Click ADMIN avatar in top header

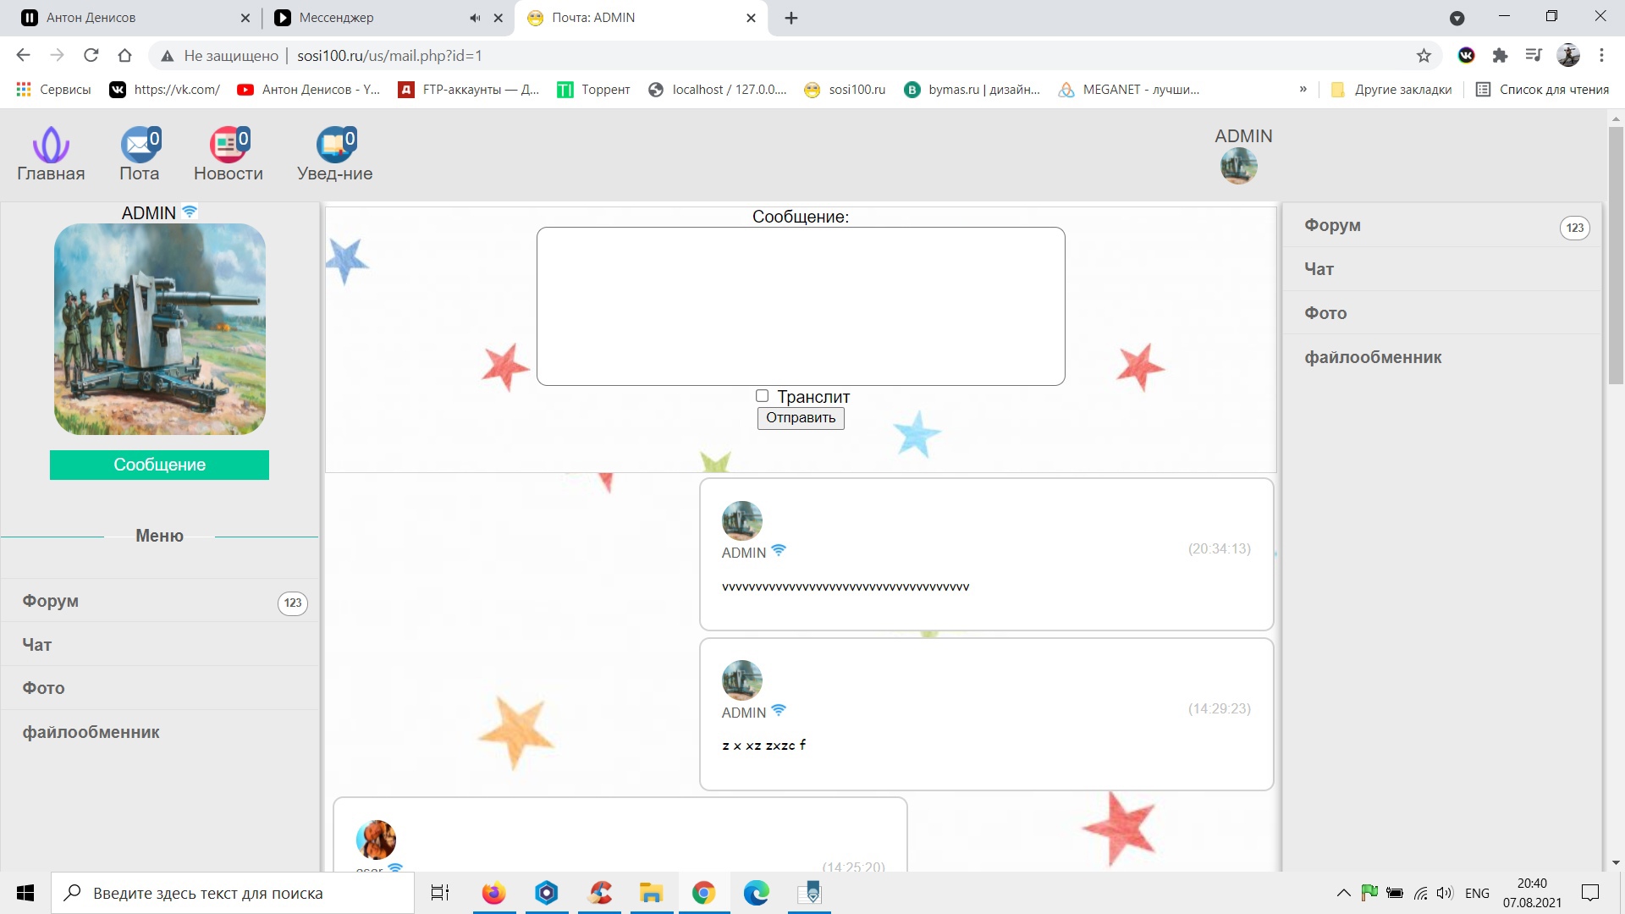(1238, 166)
